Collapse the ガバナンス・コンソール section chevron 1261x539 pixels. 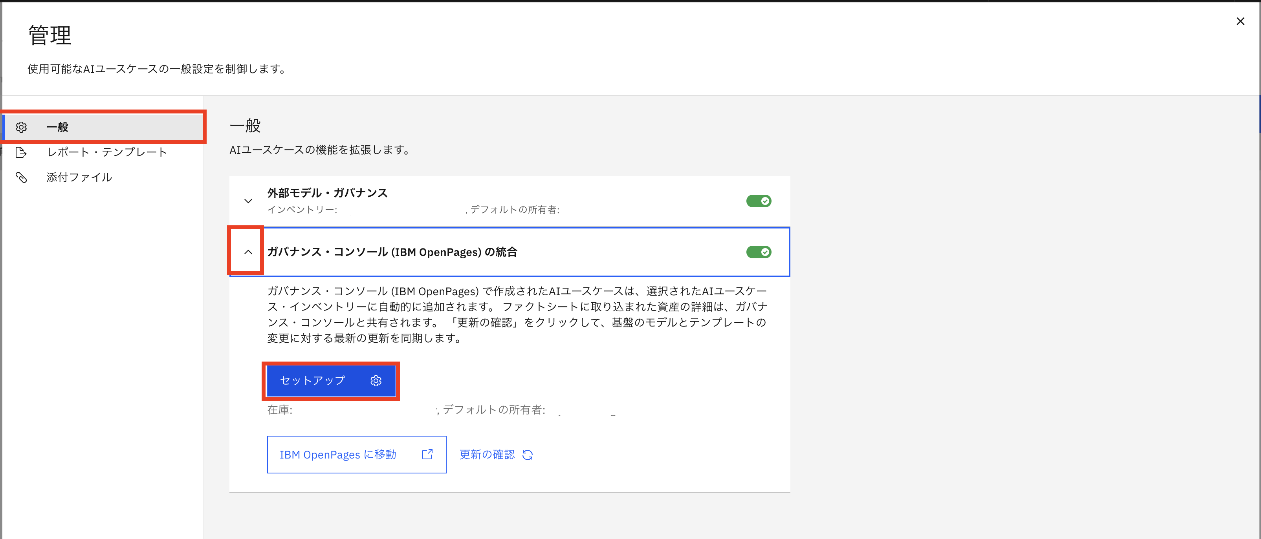point(248,252)
